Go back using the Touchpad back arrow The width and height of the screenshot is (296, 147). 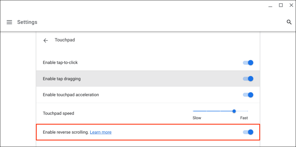[x=45, y=40]
